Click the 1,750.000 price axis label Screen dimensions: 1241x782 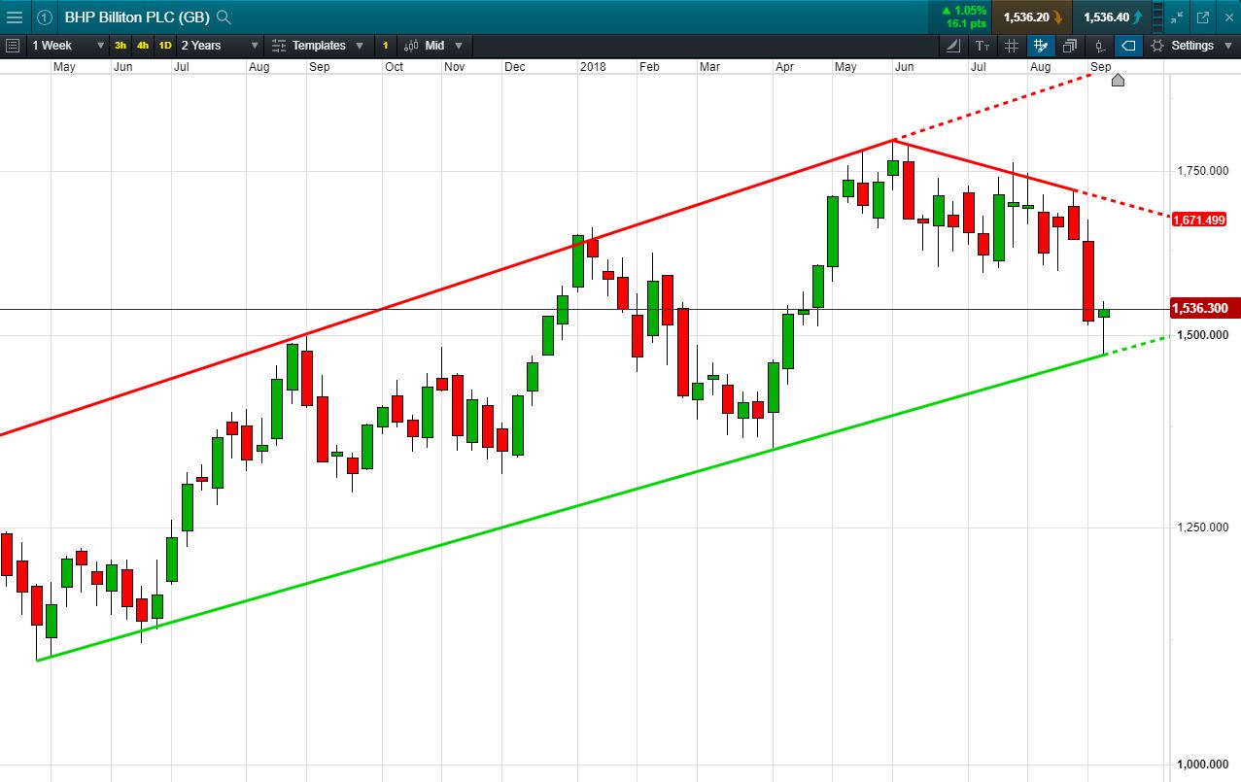click(1203, 171)
